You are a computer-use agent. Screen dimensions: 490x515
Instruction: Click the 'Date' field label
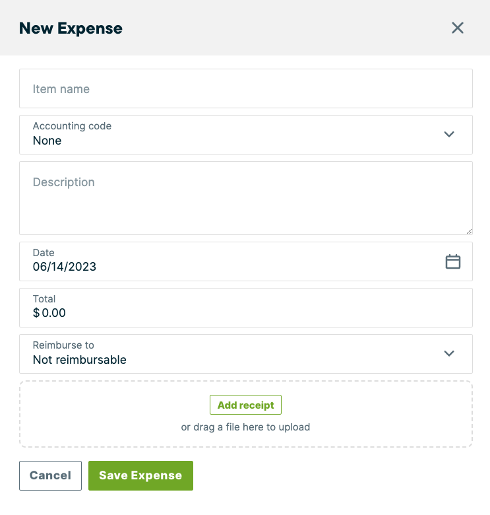coord(44,253)
